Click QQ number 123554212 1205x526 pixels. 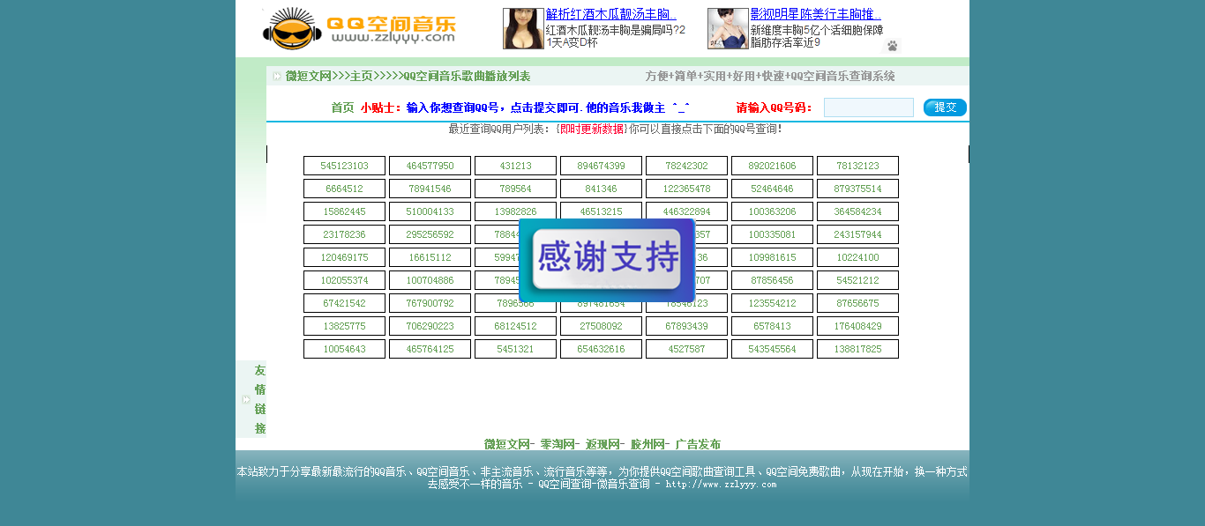772,303
